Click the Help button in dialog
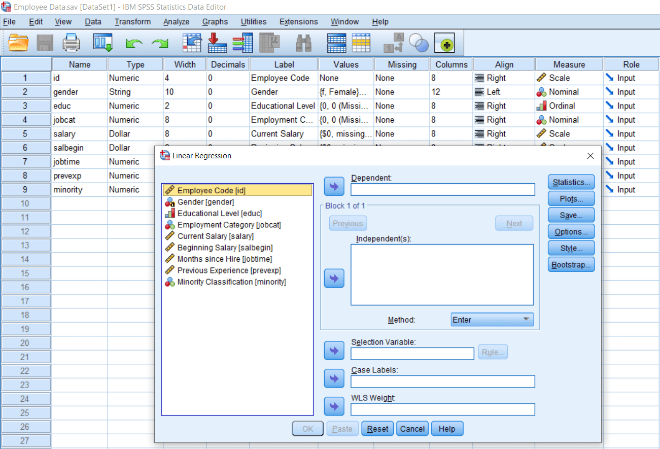Image resolution: width=660 pixels, height=449 pixels. point(447,429)
